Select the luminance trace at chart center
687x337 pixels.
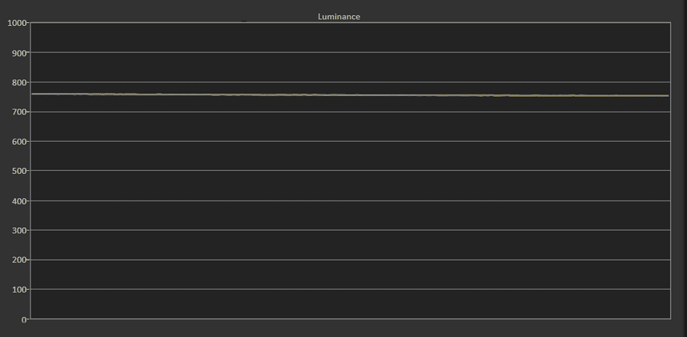pos(350,95)
